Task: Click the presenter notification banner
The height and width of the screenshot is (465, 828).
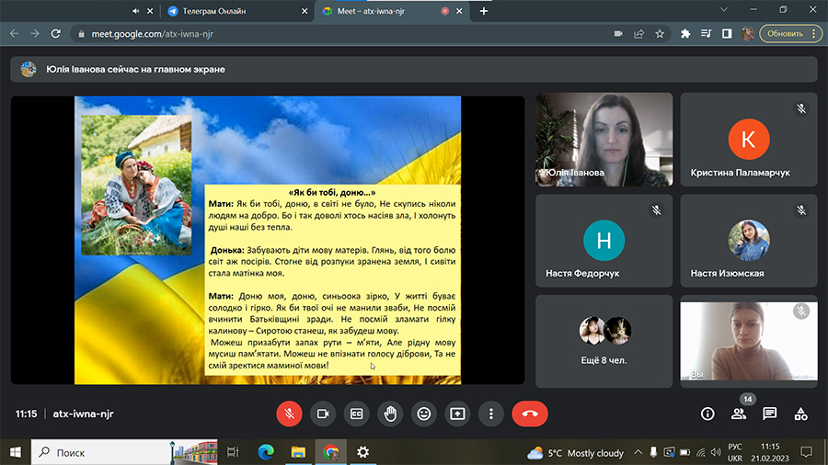Action: pos(414,69)
